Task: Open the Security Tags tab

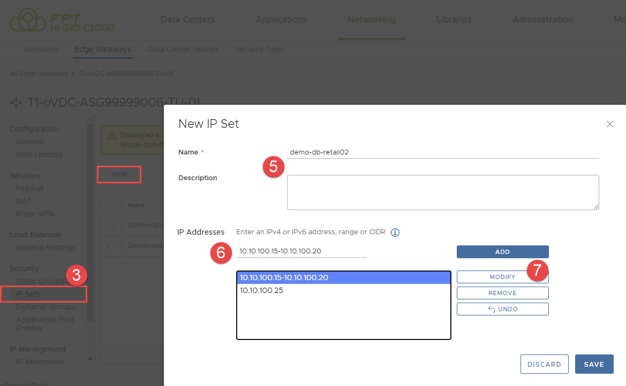Action: coord(259,49)
